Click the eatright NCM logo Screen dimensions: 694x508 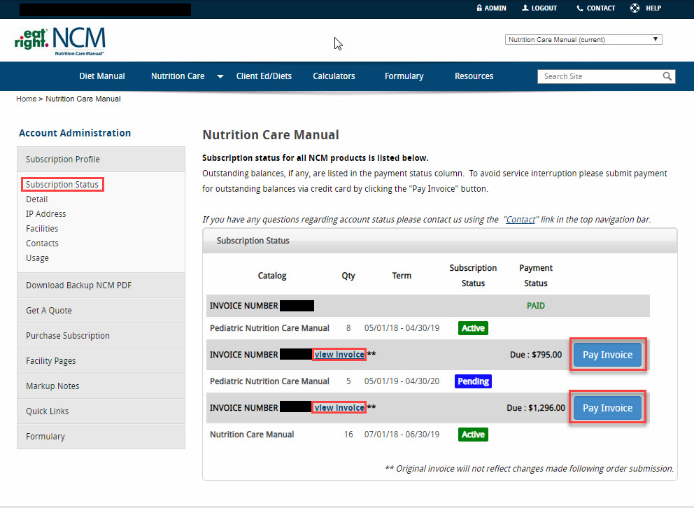coord(60,41)
